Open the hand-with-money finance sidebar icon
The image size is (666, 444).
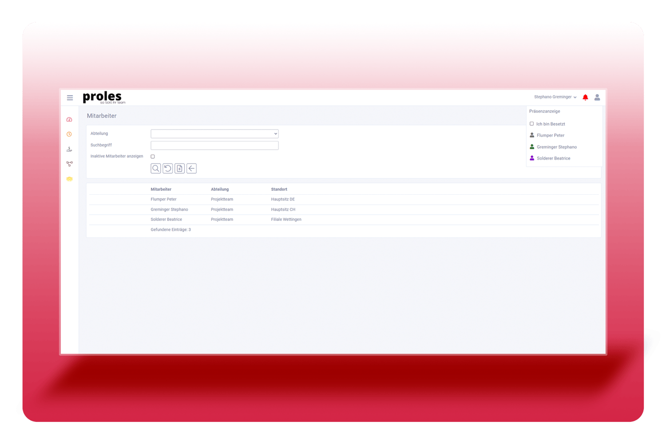[x=69, y=149]
